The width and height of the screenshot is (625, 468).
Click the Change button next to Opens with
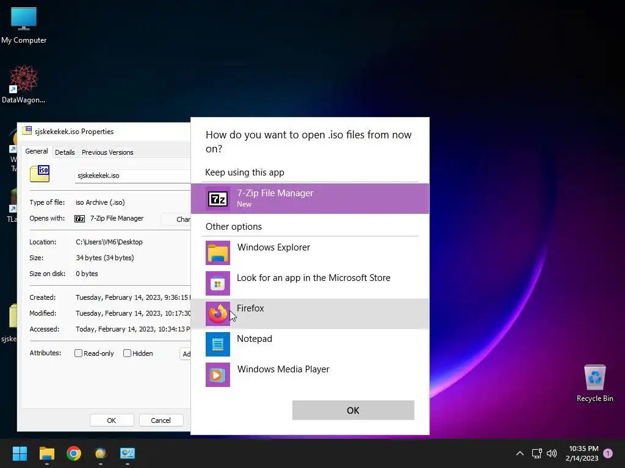coord(176,219)
